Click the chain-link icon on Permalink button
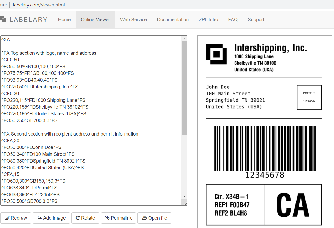 [107, 218]
